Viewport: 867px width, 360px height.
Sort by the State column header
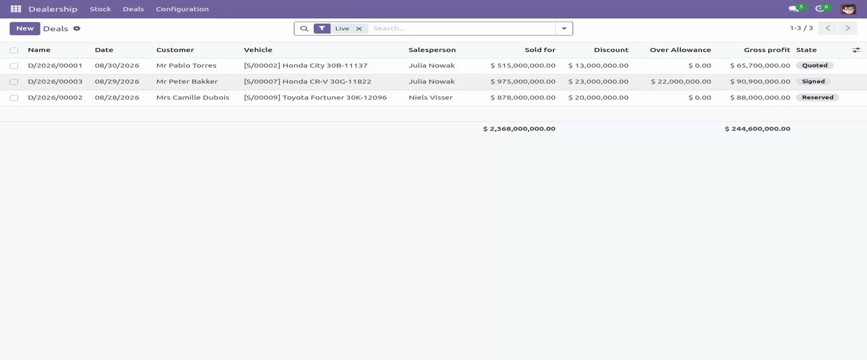point(806,50)
